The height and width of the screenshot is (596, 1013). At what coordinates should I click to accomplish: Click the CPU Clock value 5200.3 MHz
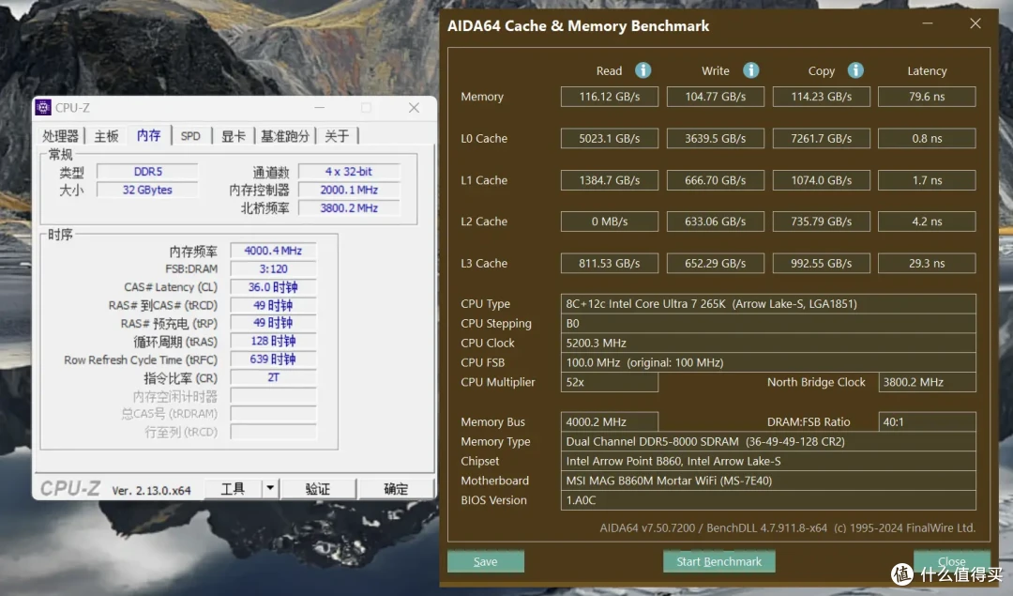click(x=768, y=343)
